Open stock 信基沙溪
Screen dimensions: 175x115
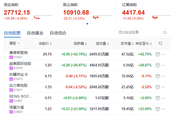[17, 107]
